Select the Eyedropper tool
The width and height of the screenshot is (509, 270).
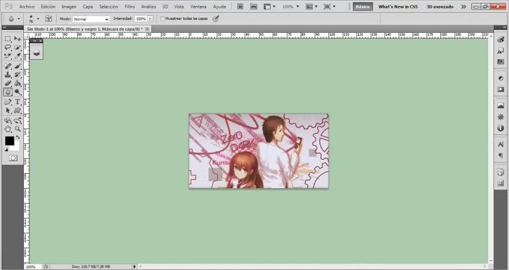point(17,56)
